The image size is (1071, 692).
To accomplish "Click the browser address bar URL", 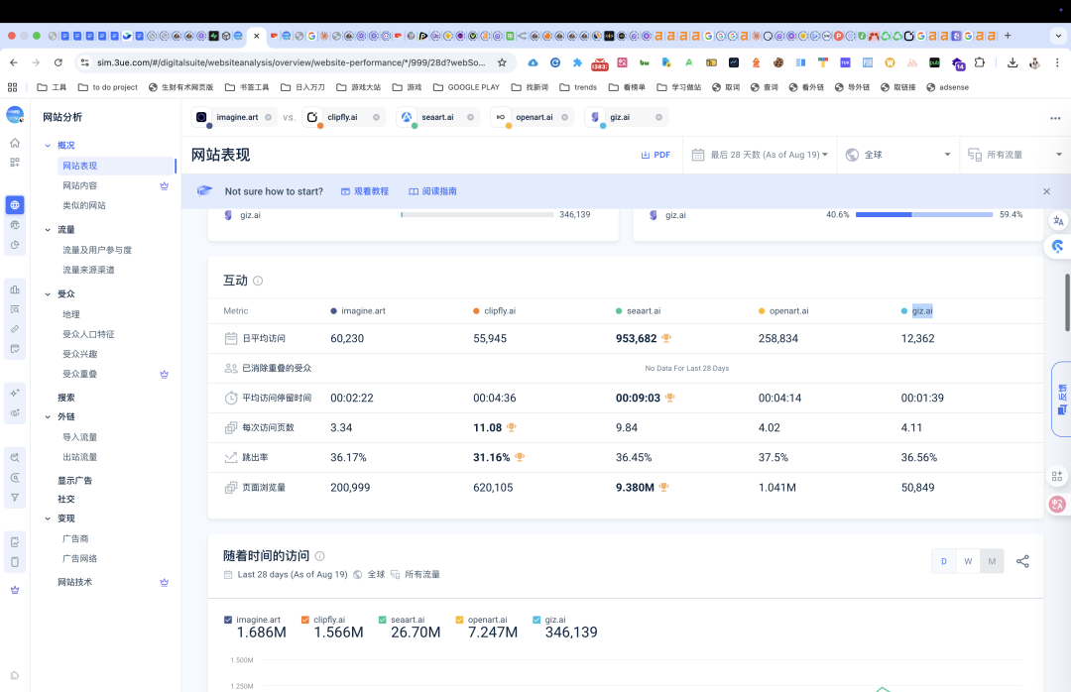I will tap(291, 62).
